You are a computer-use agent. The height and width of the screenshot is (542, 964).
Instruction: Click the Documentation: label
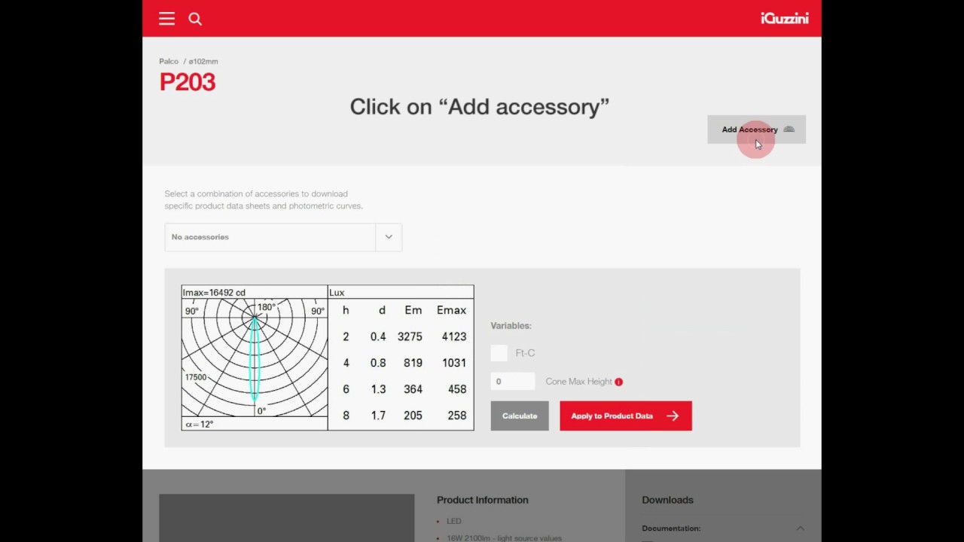tap(671, 528)
